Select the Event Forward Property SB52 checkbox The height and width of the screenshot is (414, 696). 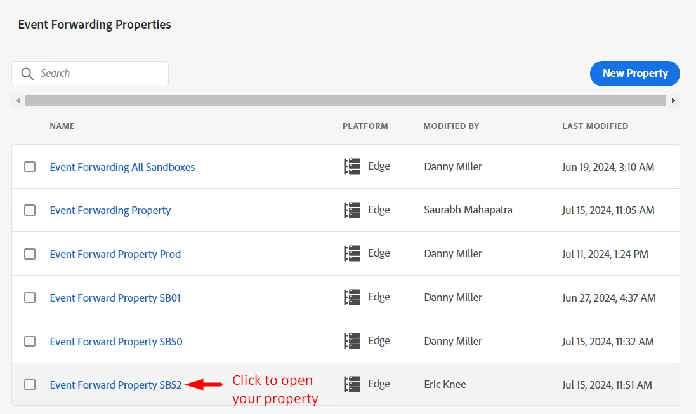[x=30, y=384]
